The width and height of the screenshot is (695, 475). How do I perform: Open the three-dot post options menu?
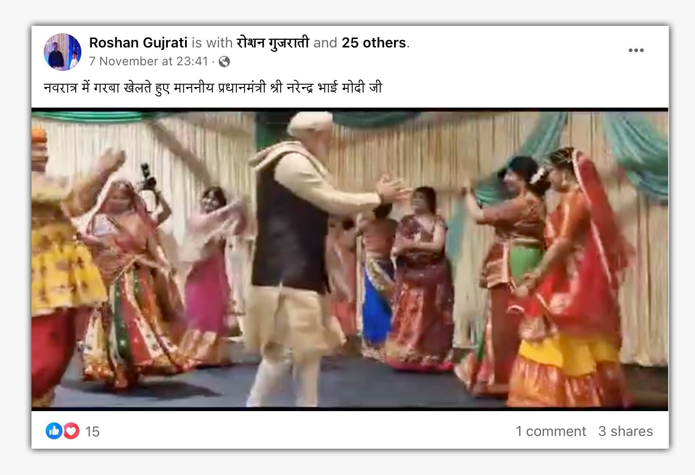coord(636,50)
